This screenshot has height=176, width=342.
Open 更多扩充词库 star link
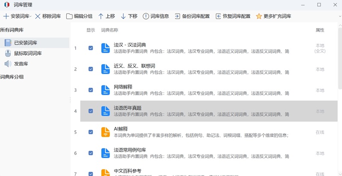274,16
